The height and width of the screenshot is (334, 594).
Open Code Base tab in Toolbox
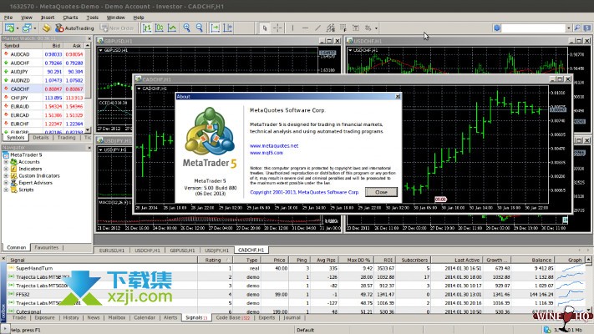[x=232, y=317]
